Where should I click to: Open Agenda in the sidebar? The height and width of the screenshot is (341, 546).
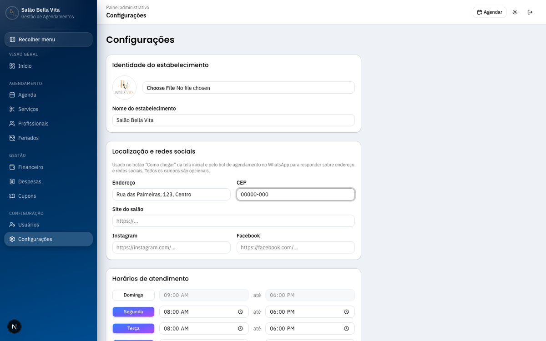[x=48, y=95]
